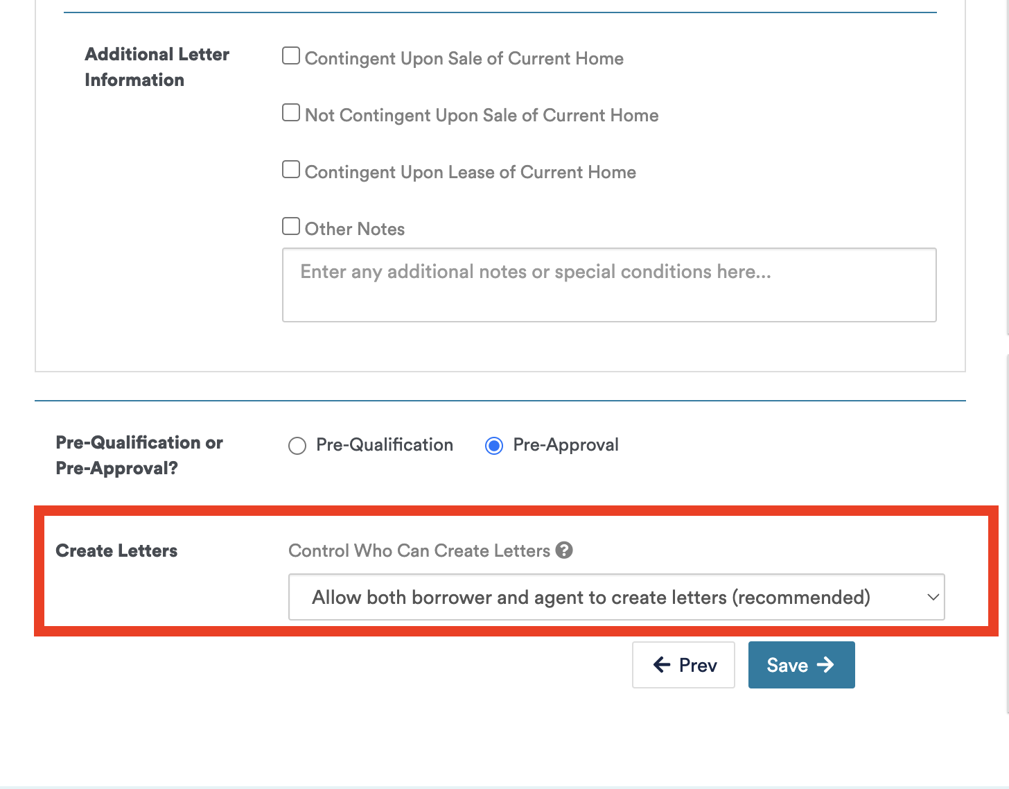Check Contingent Upon Sale of Current Home
The image size is (1009, 789).
click(291, 56)
